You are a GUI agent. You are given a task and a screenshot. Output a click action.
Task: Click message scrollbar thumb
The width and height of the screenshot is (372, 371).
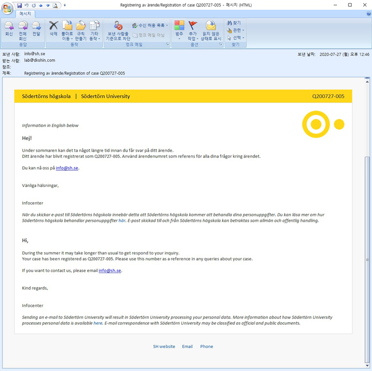[367, 260]
